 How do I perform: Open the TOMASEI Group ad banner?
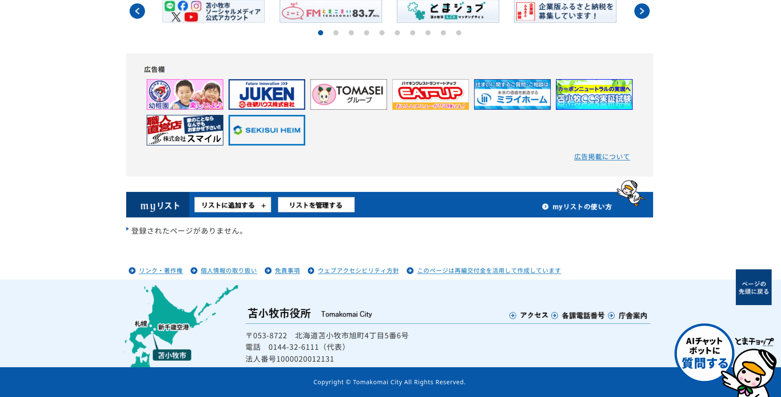click(x=348, y=94)
